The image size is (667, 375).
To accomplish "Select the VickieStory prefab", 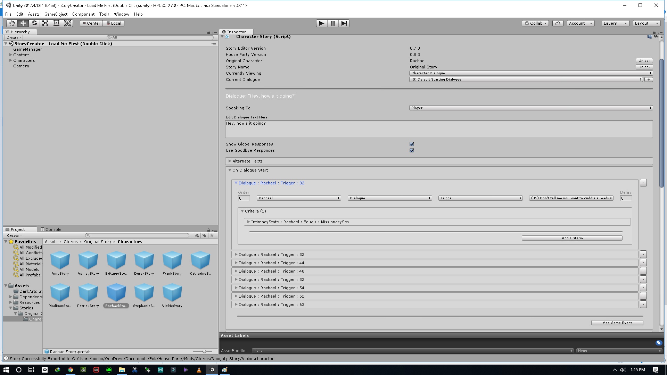I will (x=172, y=295).
